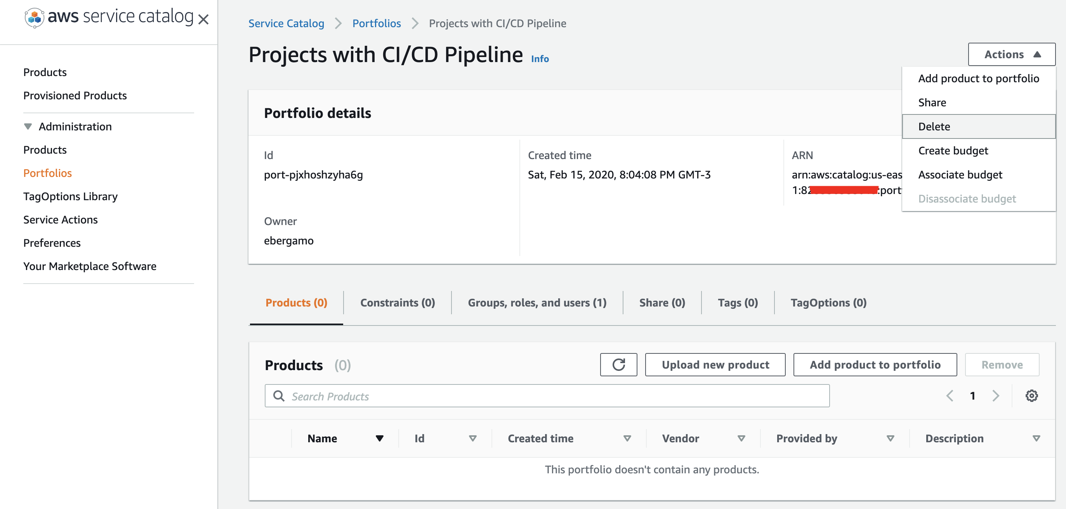Image resolution: width=1066 pixels, height=509 pixels.
Task: Open Service Catalog breadcrumb link
Action: [x=286, y=23]
